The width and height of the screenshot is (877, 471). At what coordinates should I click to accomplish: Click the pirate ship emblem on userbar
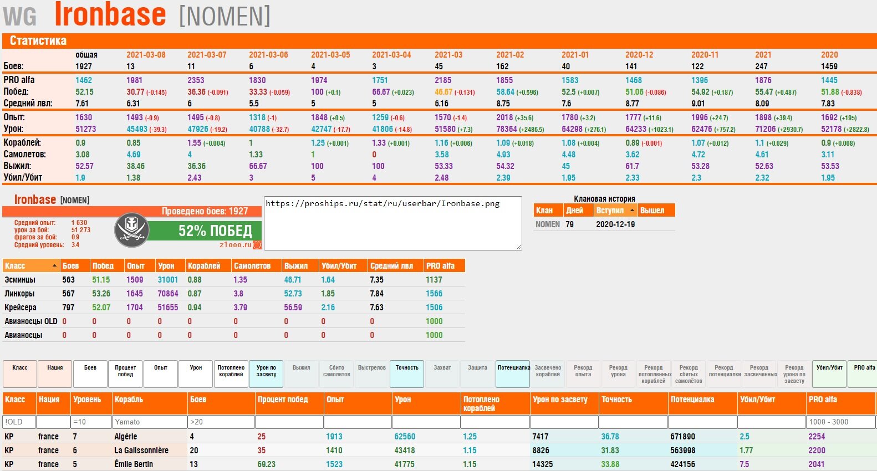132,230
